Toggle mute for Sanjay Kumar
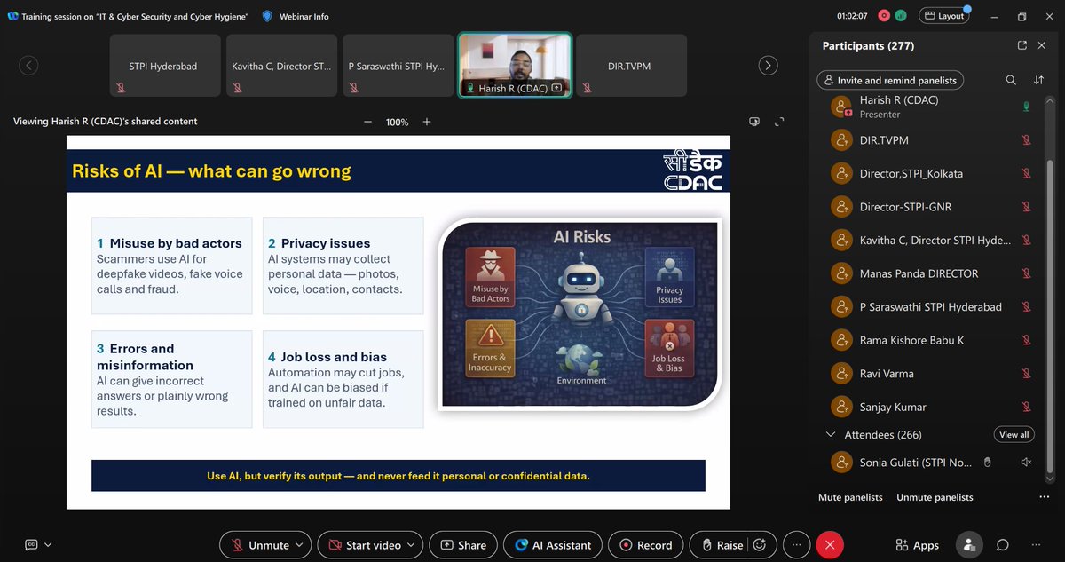1065x562 pixels. (1026, 407)
